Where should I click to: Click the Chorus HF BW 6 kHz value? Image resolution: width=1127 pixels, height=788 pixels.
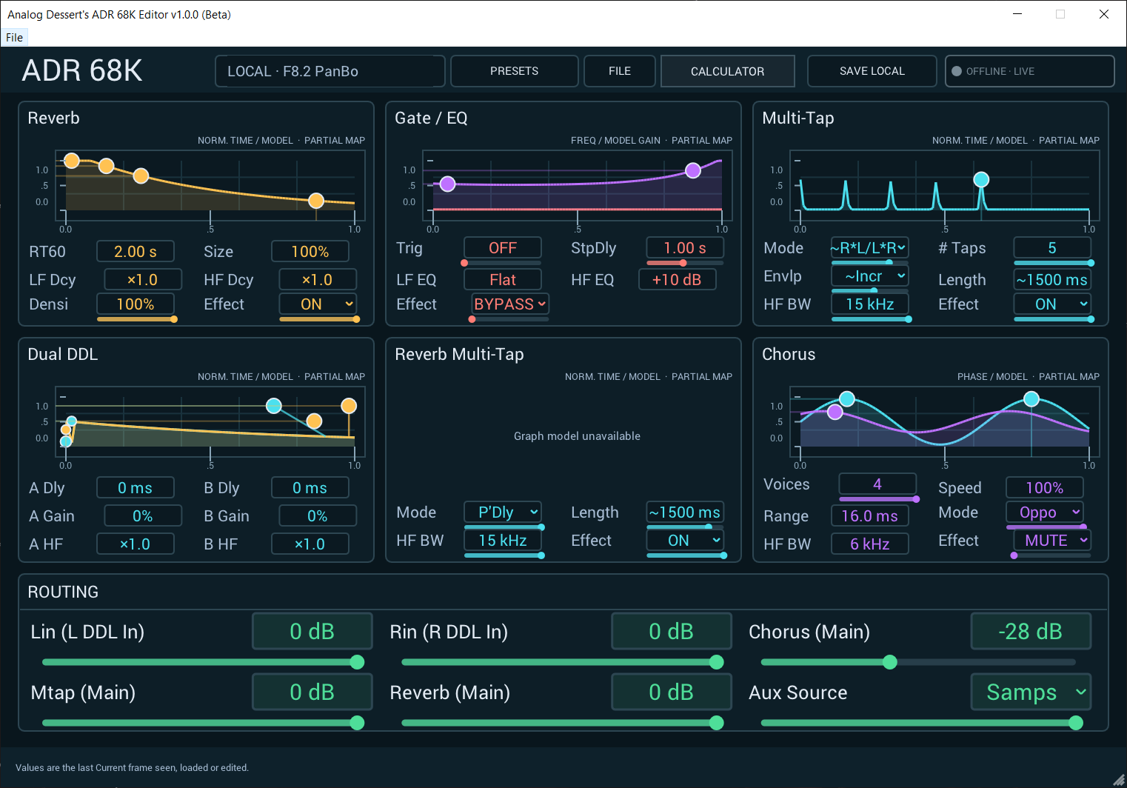coord(870,544)
